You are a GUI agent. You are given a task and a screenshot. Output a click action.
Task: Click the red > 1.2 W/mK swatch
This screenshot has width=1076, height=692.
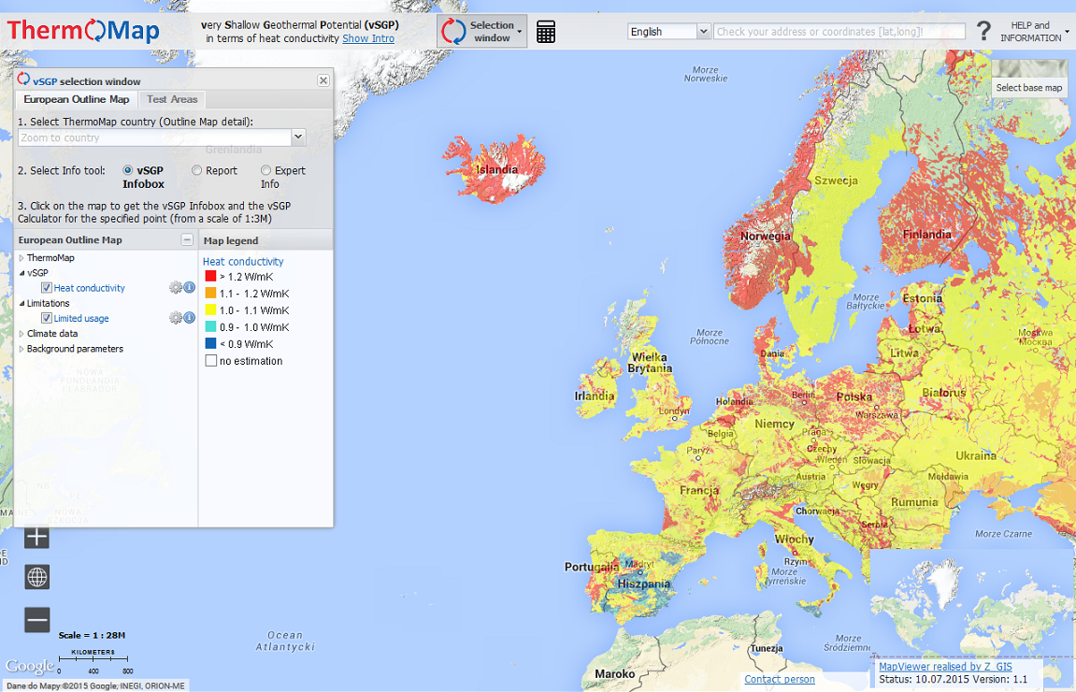tap(210, 276)
